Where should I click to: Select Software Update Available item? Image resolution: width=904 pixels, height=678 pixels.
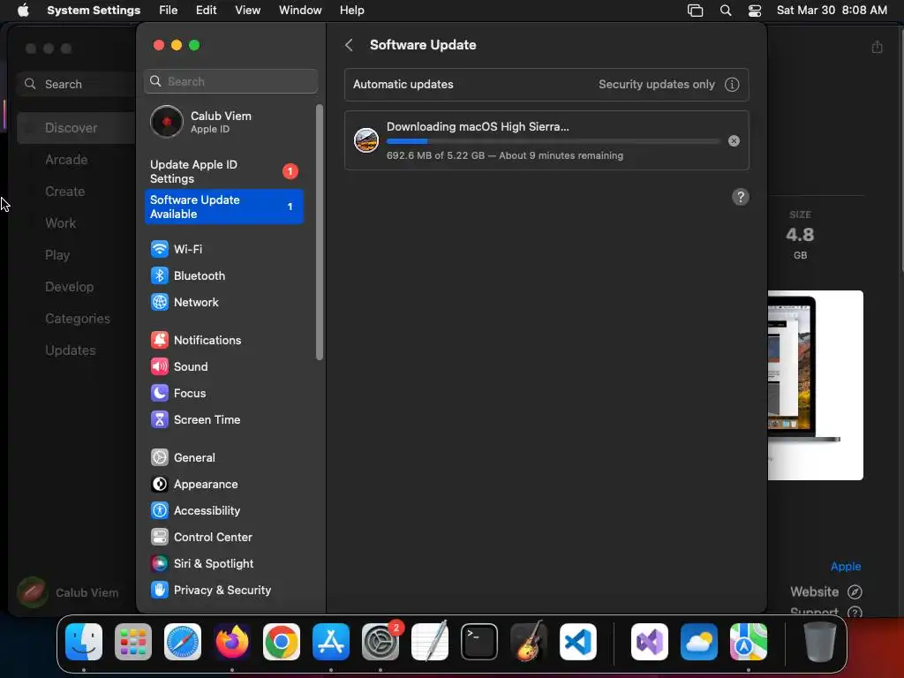(223, 207)
